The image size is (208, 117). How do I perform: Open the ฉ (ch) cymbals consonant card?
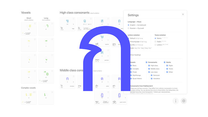tap(85, 24)
